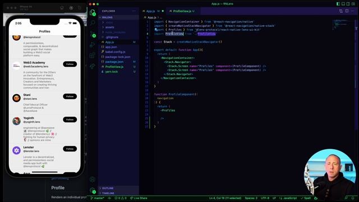This screenshot has width=359, height=202.
Task: Open Run and Debug view icon
Action: pos(93,45)
